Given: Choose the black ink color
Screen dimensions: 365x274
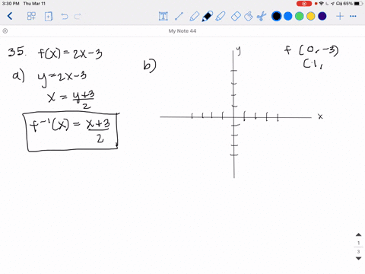Looking at the screenshot, I should [x=276, y=16].
